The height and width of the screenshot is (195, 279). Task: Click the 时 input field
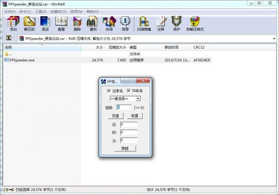pyautogui.click(x=129, y=132)
